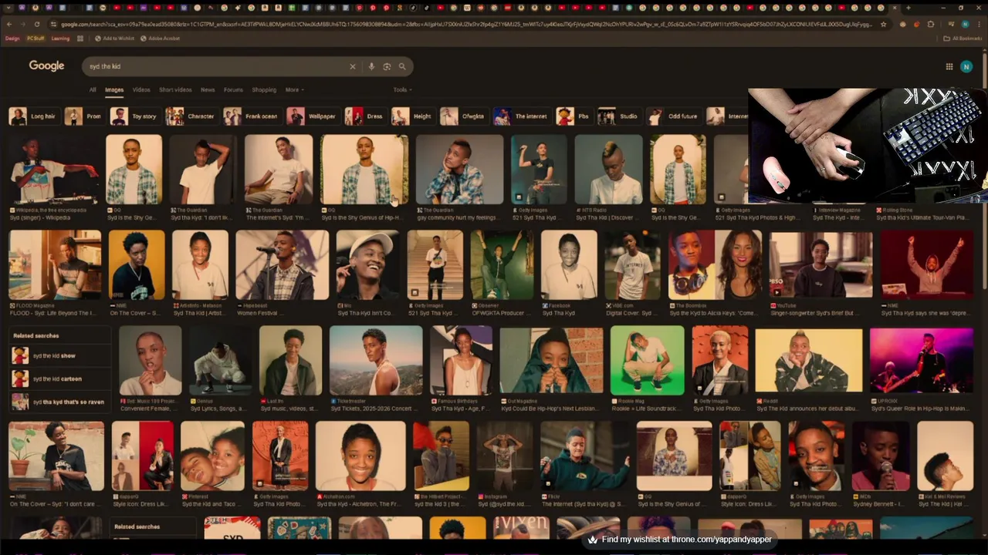Open Google Lens image search icon
The height and width of the screenshot is (555, 988).
click(387, 66)
